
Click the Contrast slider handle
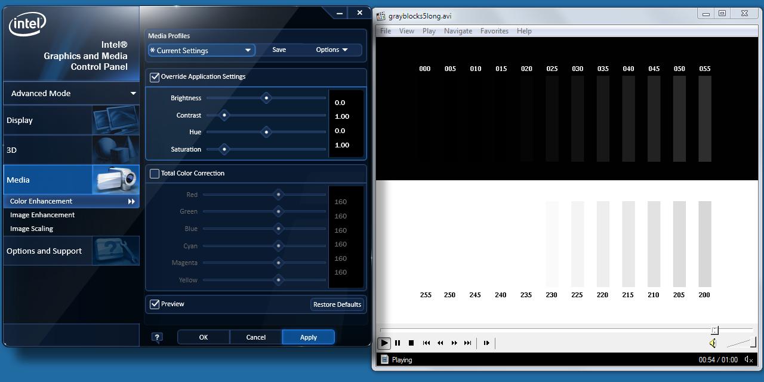click(x=224, y=115)
